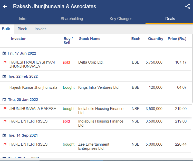This screenshot has width=193, height=161.
Task: Click the date Tue, 22 Feb 2022
Action: click(x=23, y=76)
